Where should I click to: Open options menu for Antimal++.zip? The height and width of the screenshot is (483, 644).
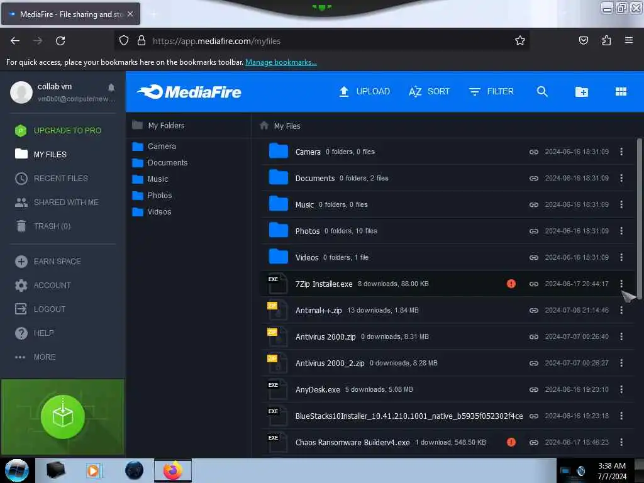[x=621, y=310]
